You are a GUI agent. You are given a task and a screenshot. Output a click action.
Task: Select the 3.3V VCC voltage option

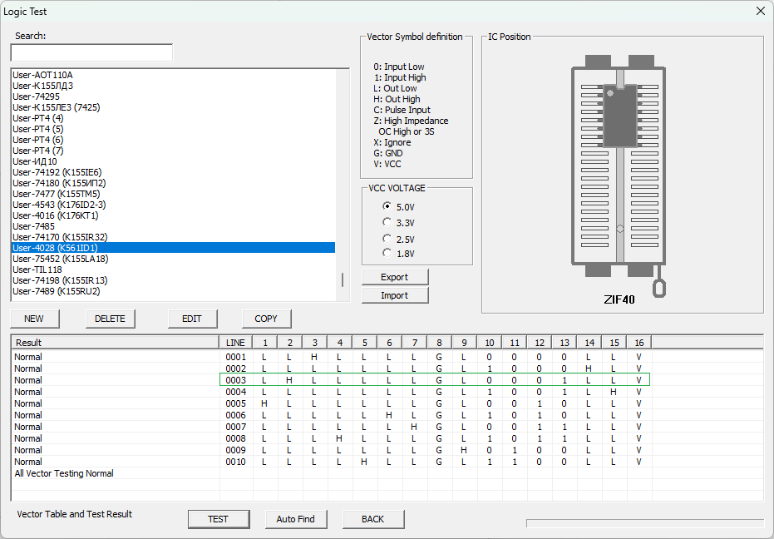pos(387,222)
